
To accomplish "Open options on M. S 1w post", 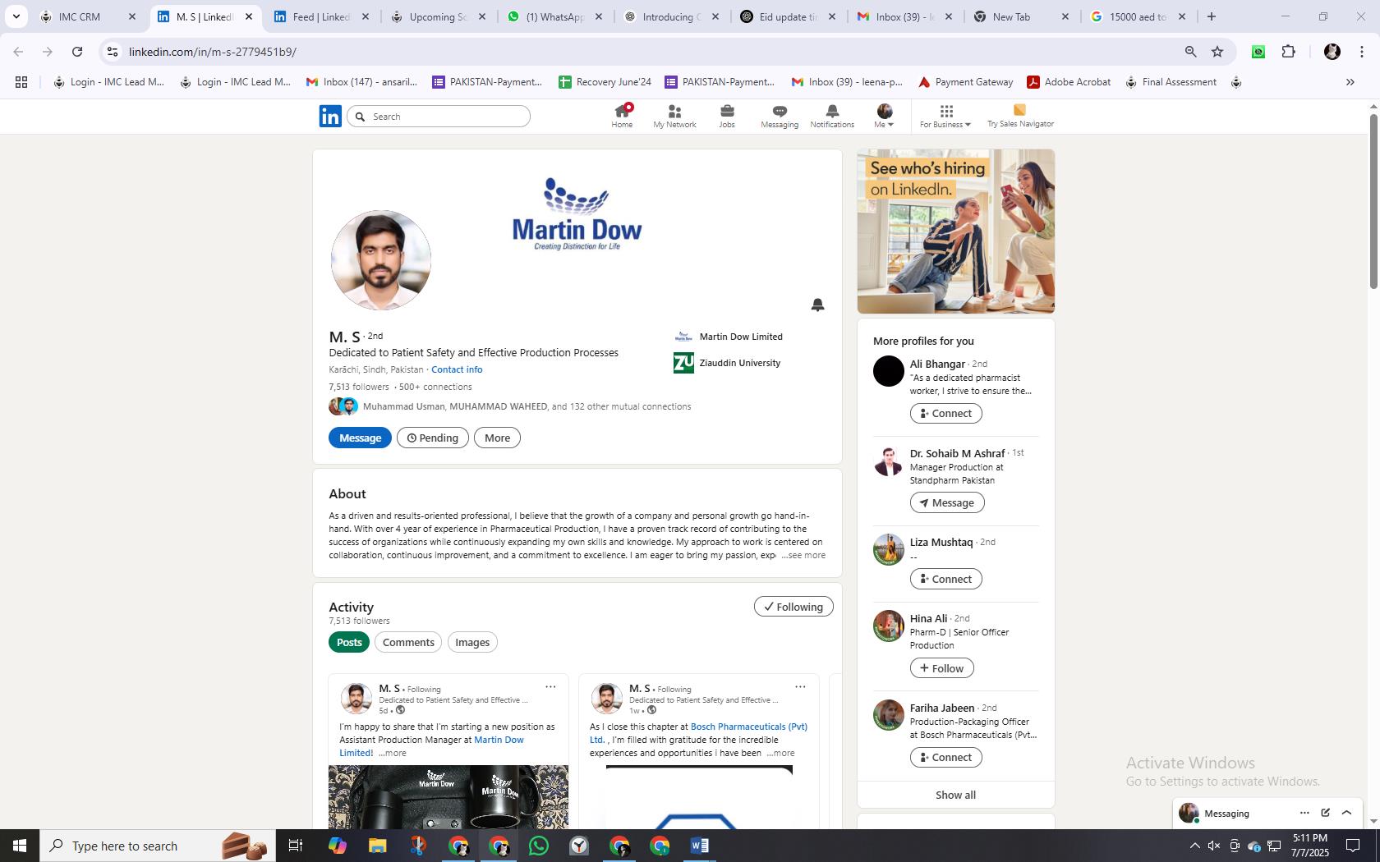I will (800, 687).
